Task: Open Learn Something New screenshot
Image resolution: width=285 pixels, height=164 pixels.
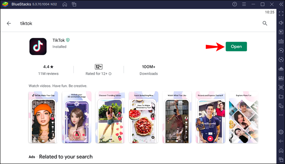Action: [143, 118]
